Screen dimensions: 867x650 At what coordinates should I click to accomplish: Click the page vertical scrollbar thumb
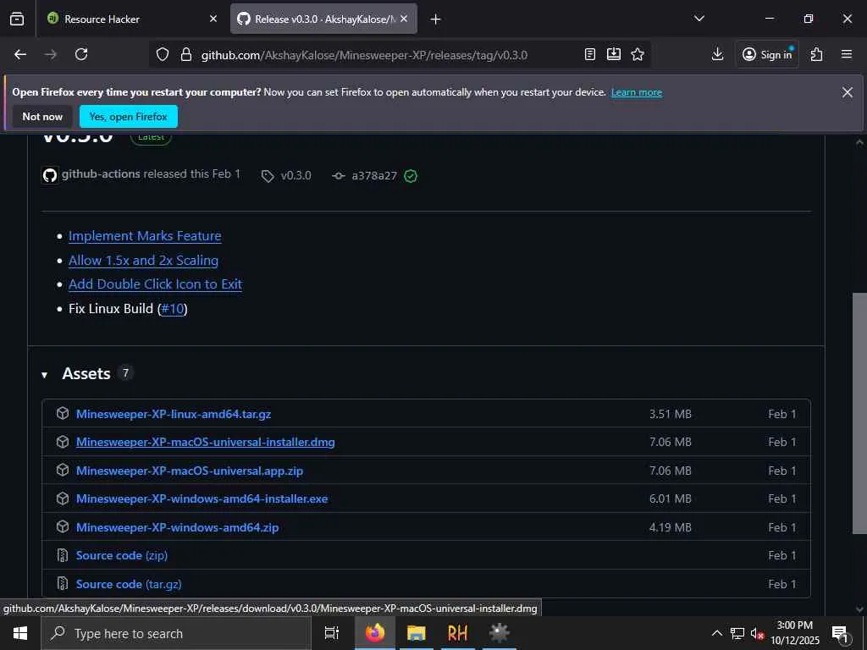(859, 413)
